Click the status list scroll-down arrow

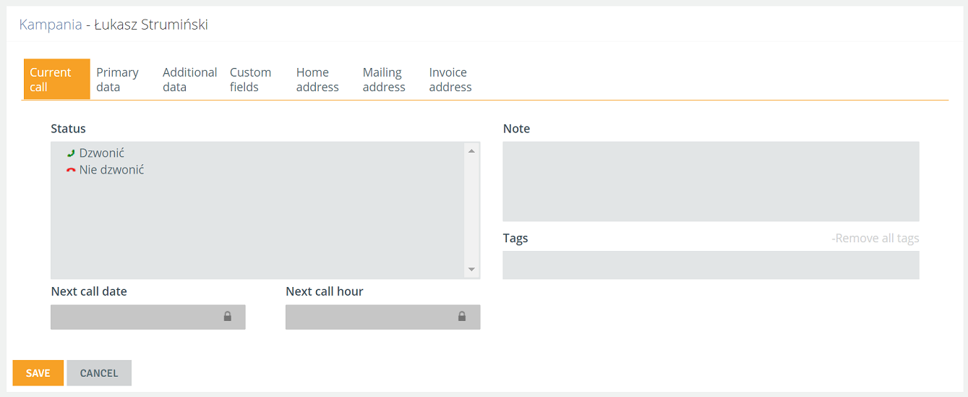pyautogui.click(x=471, y=270)
